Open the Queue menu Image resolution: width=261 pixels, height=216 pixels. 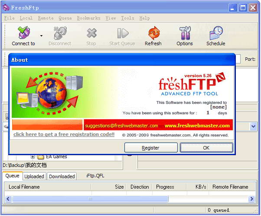tap(65, 18)
